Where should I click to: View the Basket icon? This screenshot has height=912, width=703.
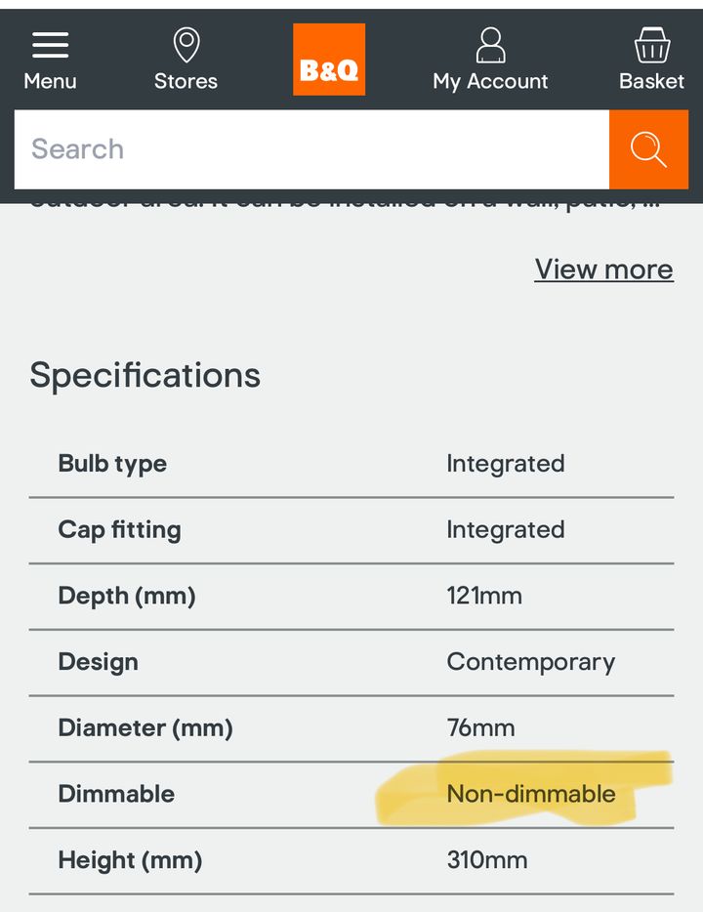tap(652, 45)
